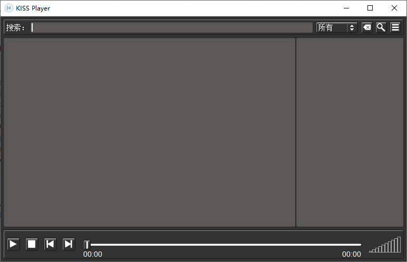
Task: Click the total duration 00:00 label beside the volume bars
Action: pos(352,254)
